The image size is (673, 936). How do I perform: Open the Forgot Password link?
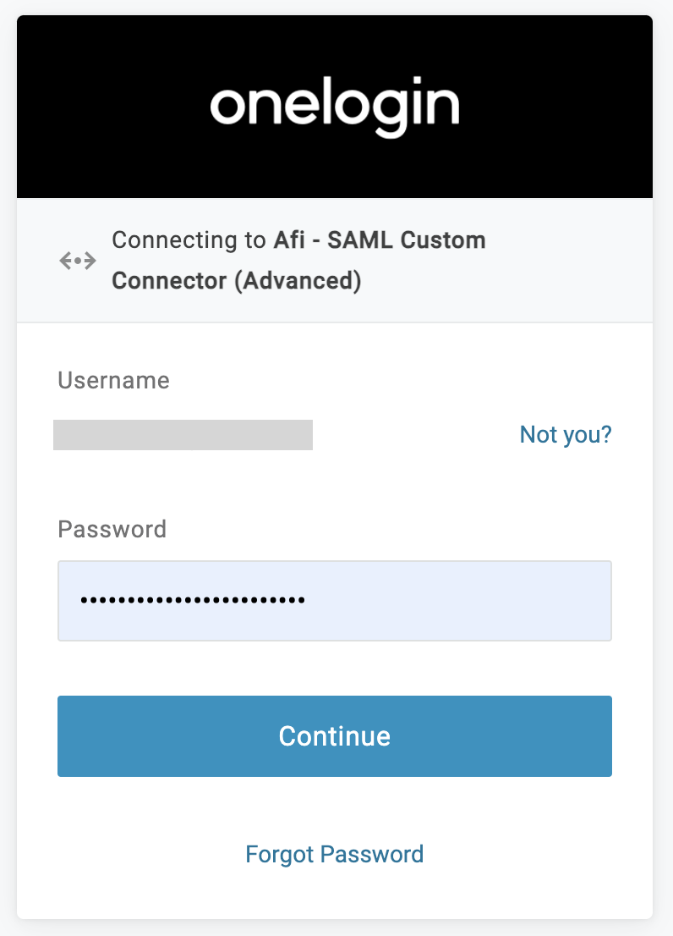click(334, 854)
